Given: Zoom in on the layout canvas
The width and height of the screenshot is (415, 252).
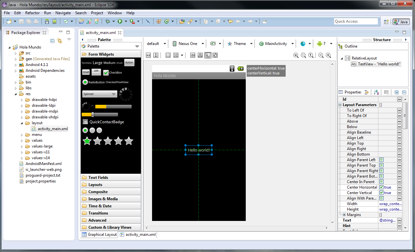Looking at the screenshot, I should coord(328,55).
